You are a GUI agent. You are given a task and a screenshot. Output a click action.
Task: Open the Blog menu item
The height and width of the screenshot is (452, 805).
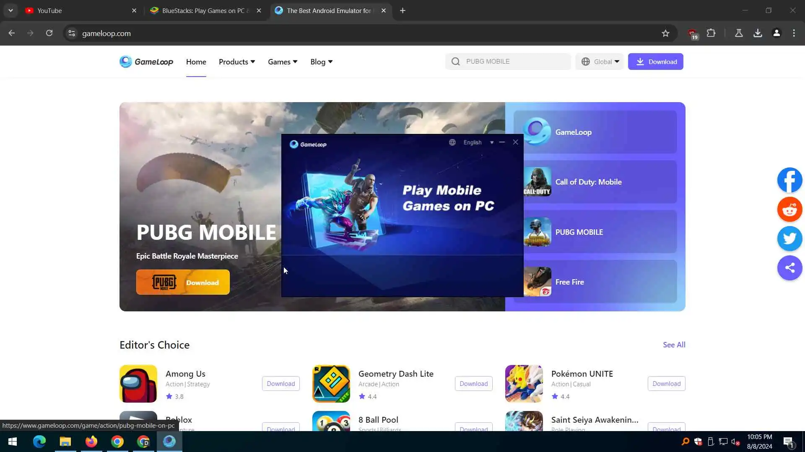[321, 62]
